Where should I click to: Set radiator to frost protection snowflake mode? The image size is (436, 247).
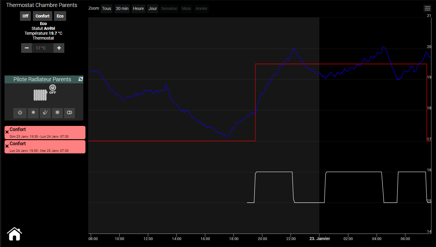pos(57,113)
